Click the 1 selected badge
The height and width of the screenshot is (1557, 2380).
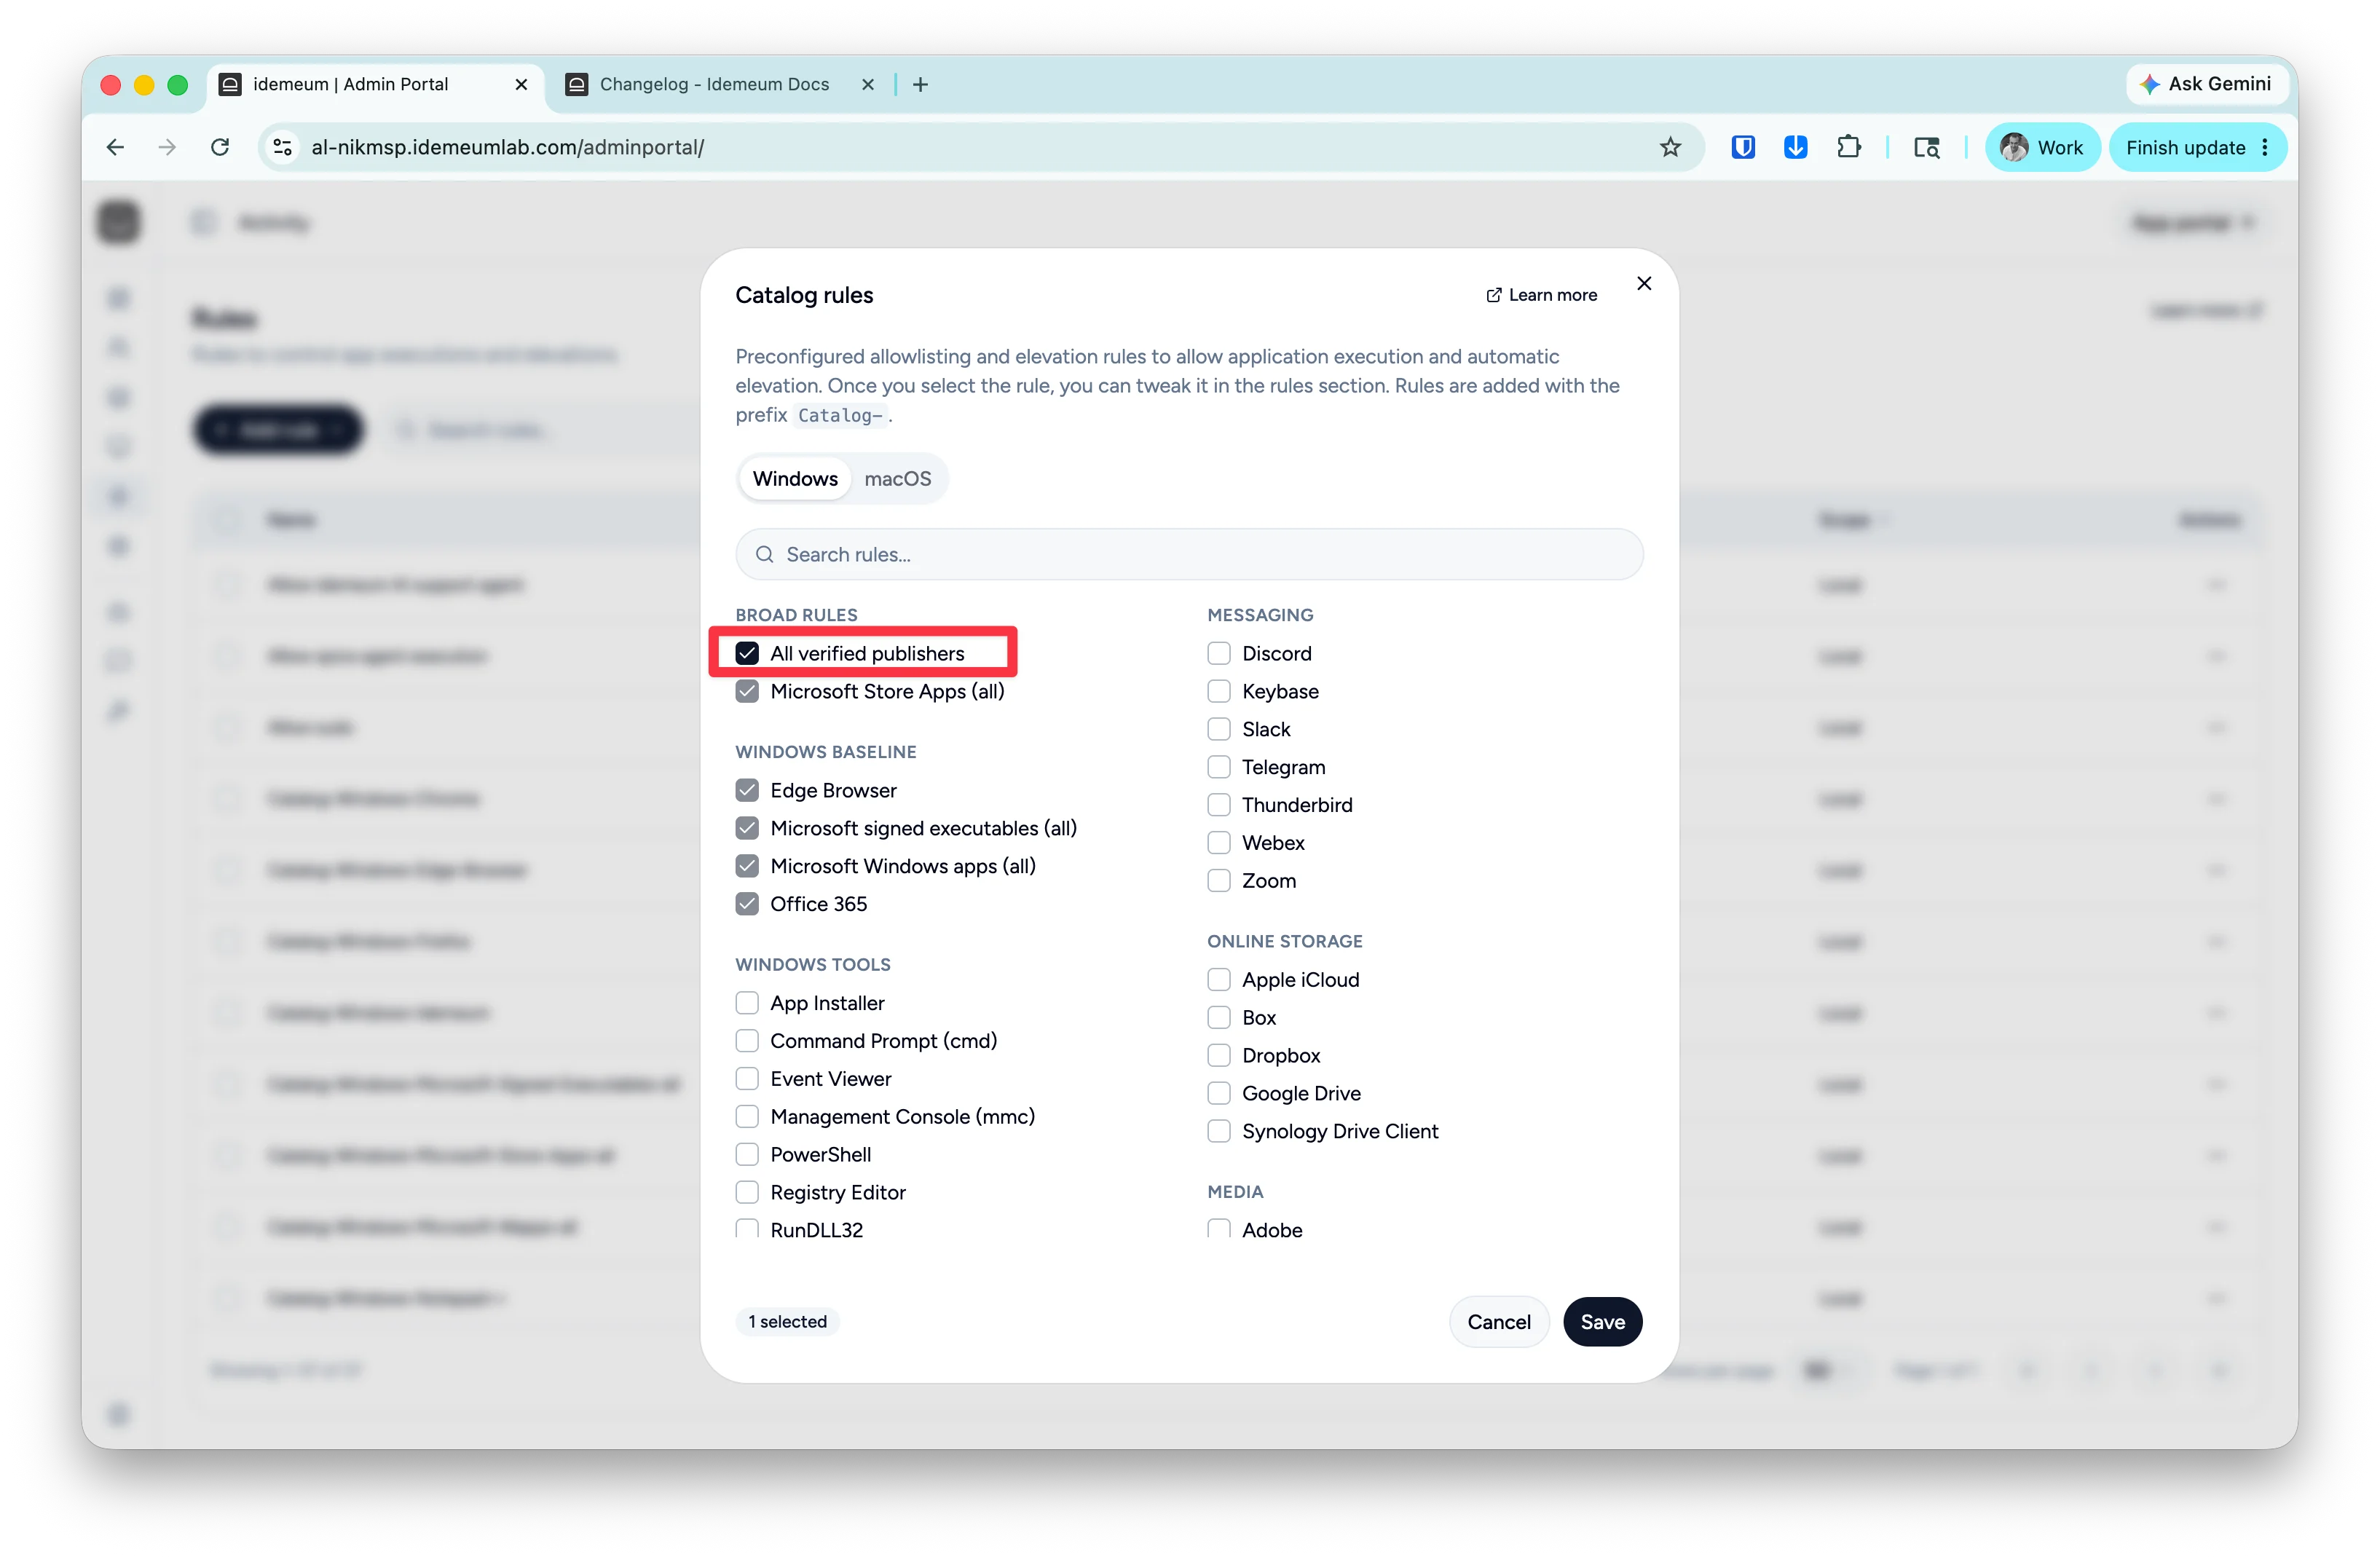787,1321
